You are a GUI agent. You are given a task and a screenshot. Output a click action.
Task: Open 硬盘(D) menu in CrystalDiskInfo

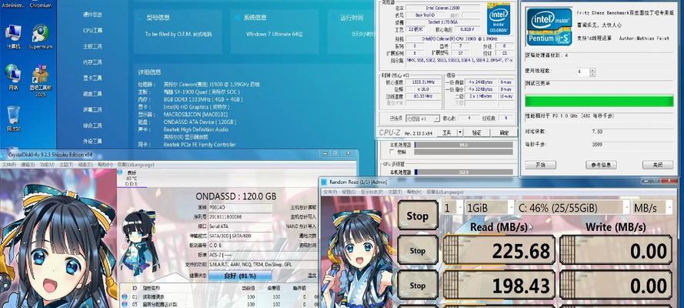pyautogui.click(x=85, y=165)
